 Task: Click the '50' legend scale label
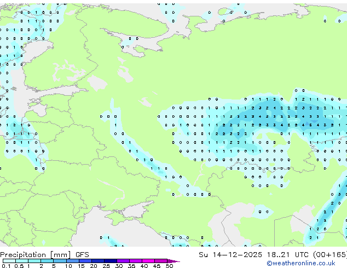[169, 266]
